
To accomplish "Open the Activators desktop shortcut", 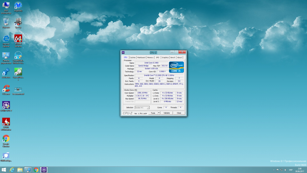I will click(6, 73).
